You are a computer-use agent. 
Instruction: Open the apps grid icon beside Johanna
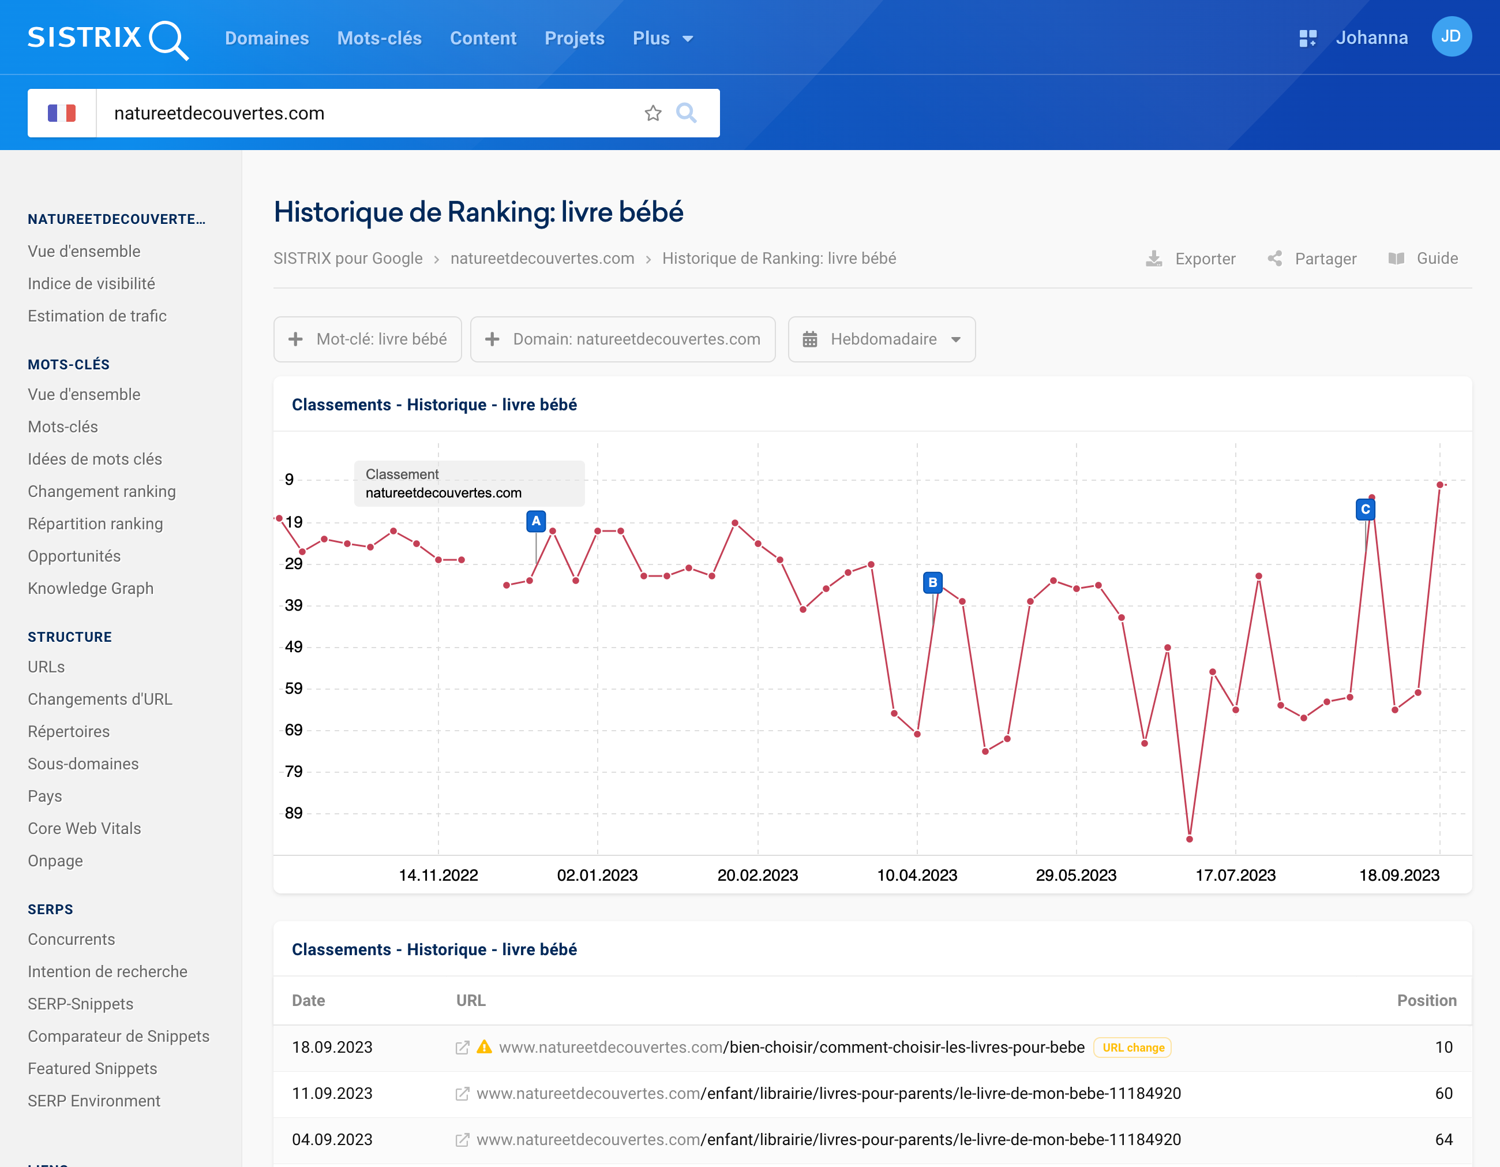pyautogui.click(x=1308, y=39)
